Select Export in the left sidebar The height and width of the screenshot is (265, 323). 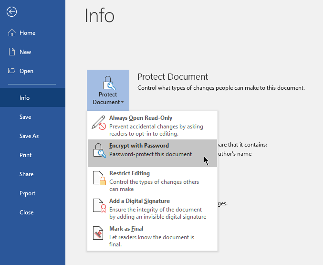[28, 193]
